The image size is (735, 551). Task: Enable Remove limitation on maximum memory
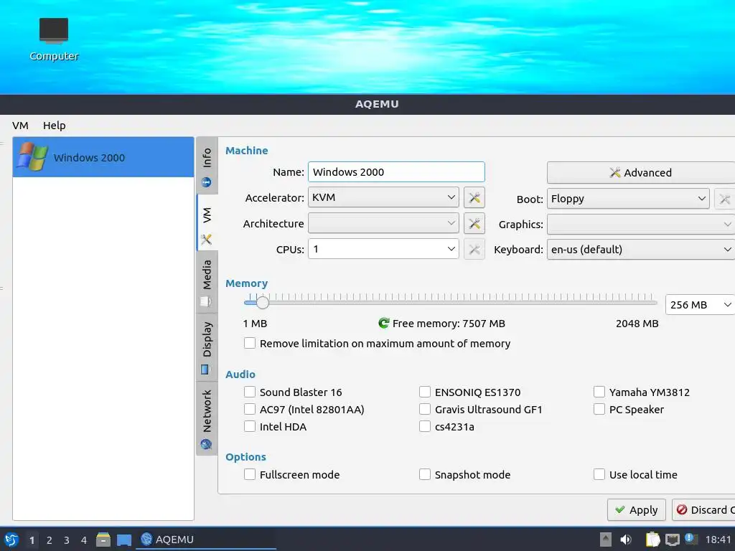tap(250, 344)
